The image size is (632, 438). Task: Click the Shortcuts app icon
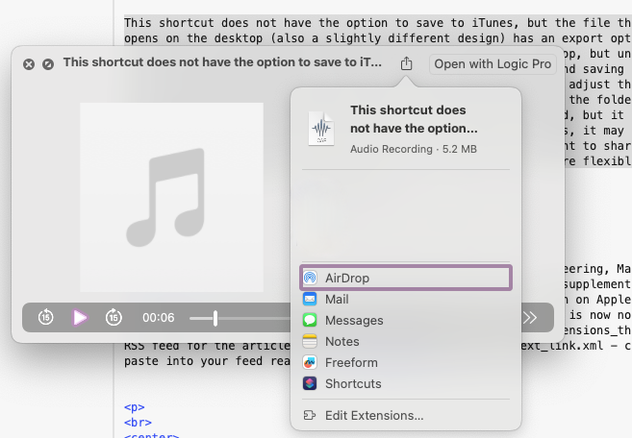click(310, 383)
